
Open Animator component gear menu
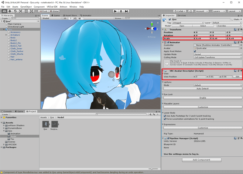coord(241,42)
